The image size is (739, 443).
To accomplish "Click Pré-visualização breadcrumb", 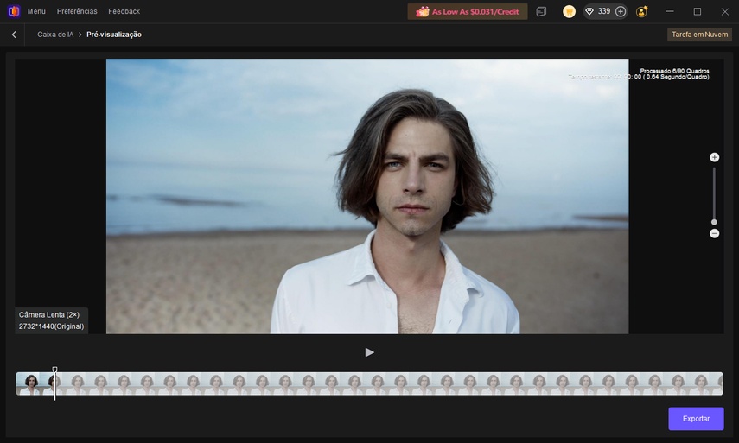I will click(114, 35).
